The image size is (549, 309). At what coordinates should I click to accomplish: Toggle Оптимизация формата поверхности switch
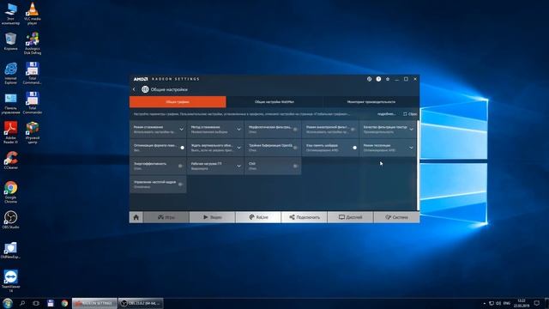(x=181, y=148)
